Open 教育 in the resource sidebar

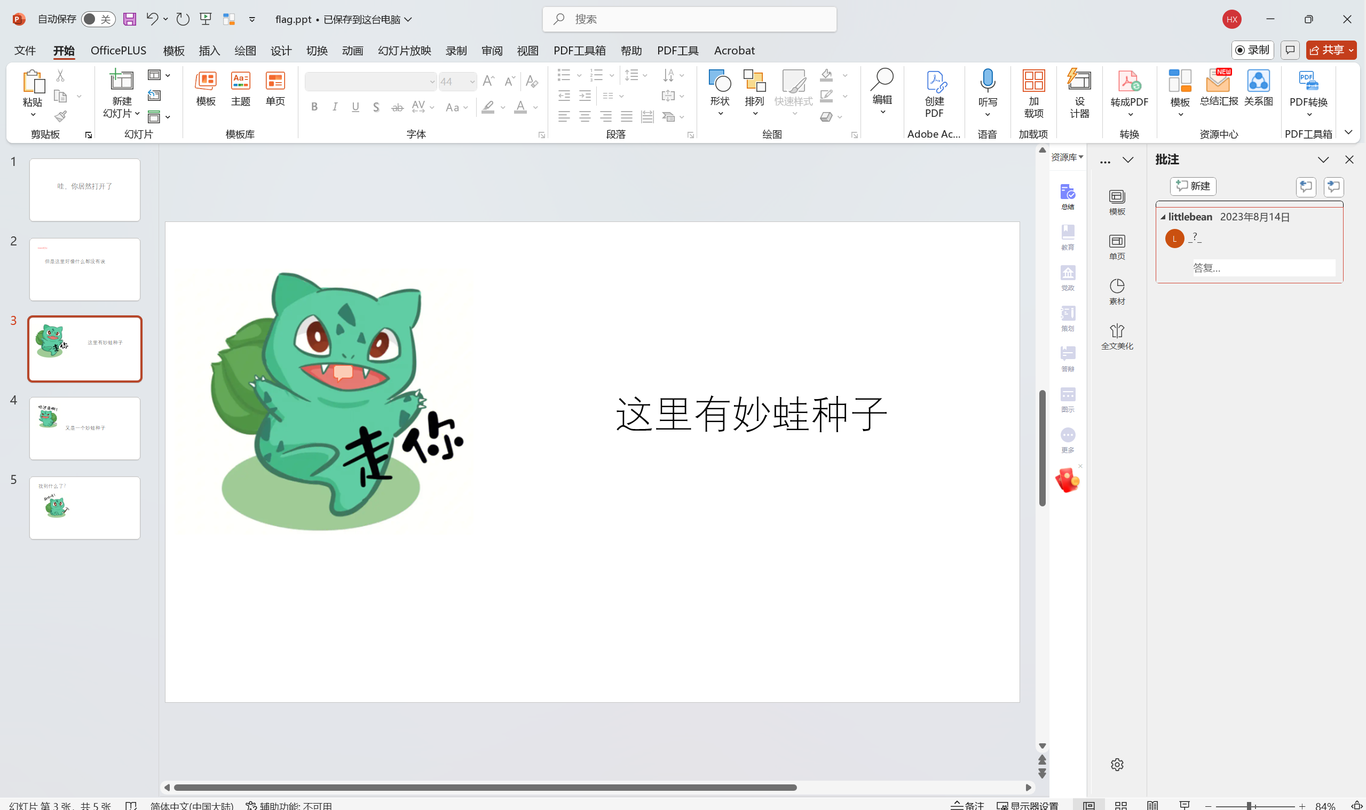coord(1068,237)
